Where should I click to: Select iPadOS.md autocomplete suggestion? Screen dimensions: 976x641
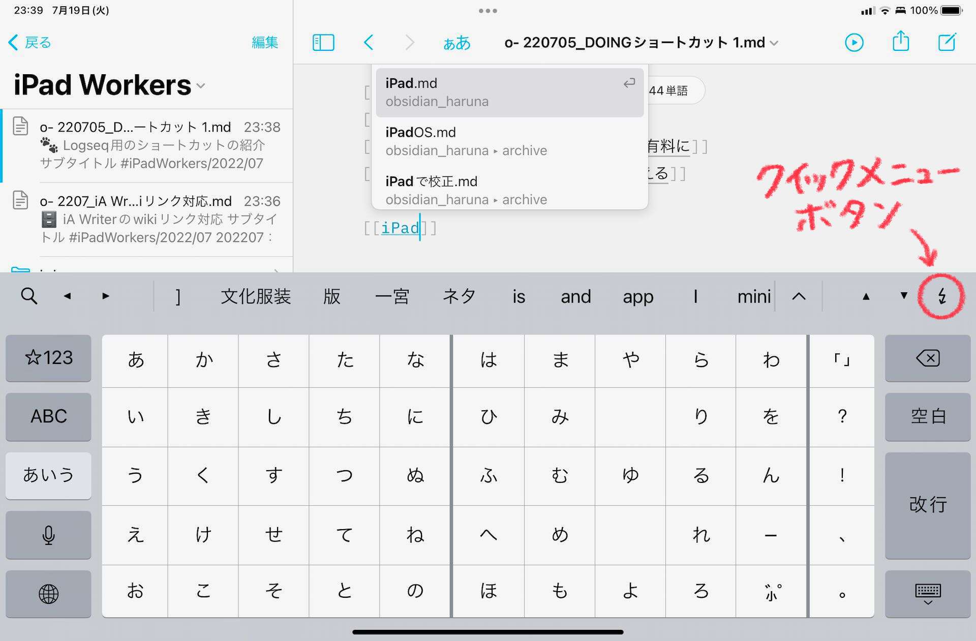pos(510,141)
